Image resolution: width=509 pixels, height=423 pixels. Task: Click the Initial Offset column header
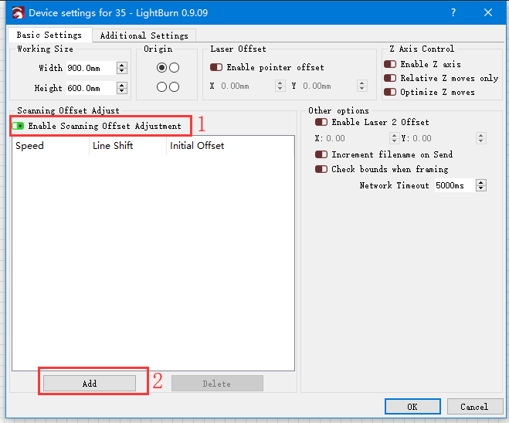(230, 146)
